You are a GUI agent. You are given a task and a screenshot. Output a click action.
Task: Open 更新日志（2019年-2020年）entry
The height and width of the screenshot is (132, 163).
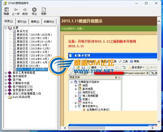34,35
